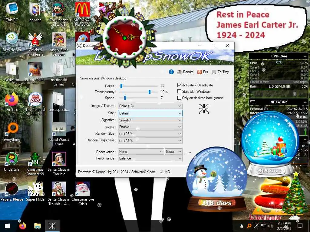Click the Flakes slider track

tap(139, 86)
